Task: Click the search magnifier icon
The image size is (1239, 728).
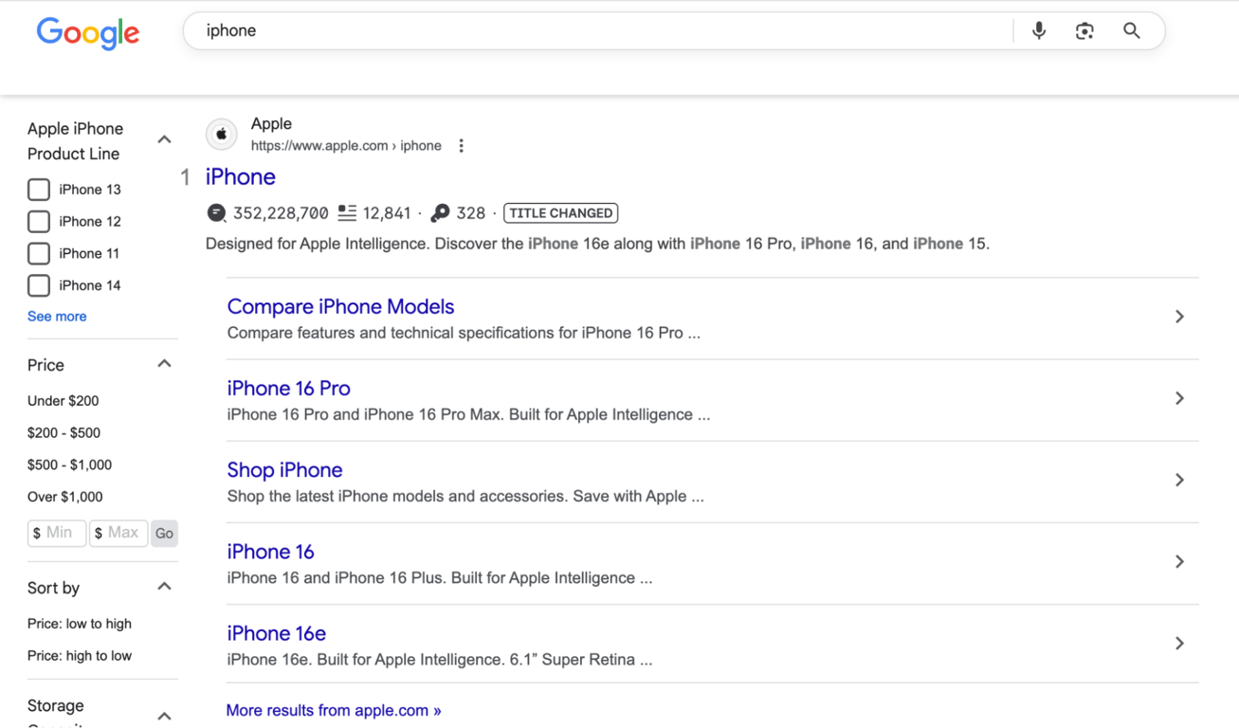Action: pos(1131,30)
